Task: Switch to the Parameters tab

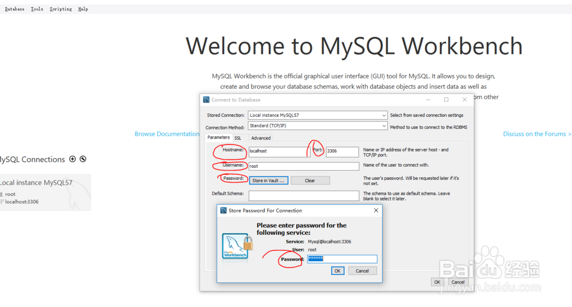Action: (x=219, y=137)
